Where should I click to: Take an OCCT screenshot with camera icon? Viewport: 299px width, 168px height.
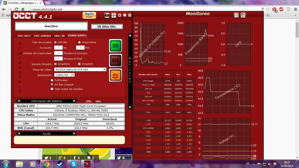click(x=107, y=15)
